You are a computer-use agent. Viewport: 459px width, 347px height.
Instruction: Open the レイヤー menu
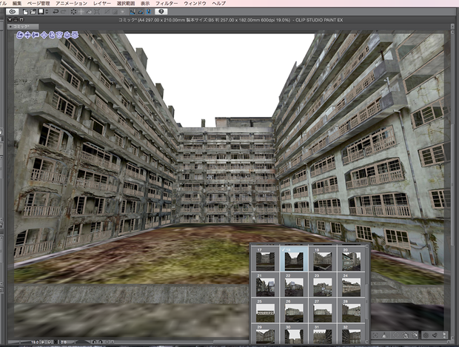pos(102,3)
